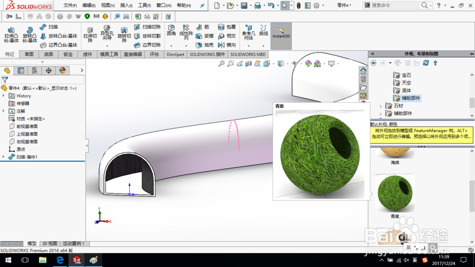Open the 文件(F) menu
The height and width of the screenshot is (267, 475).
pos(70,5)
